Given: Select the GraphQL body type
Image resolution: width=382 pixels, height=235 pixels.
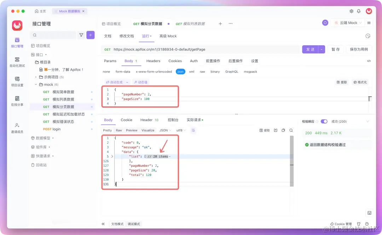Looking at the screenshot, I should pos(232,72).
